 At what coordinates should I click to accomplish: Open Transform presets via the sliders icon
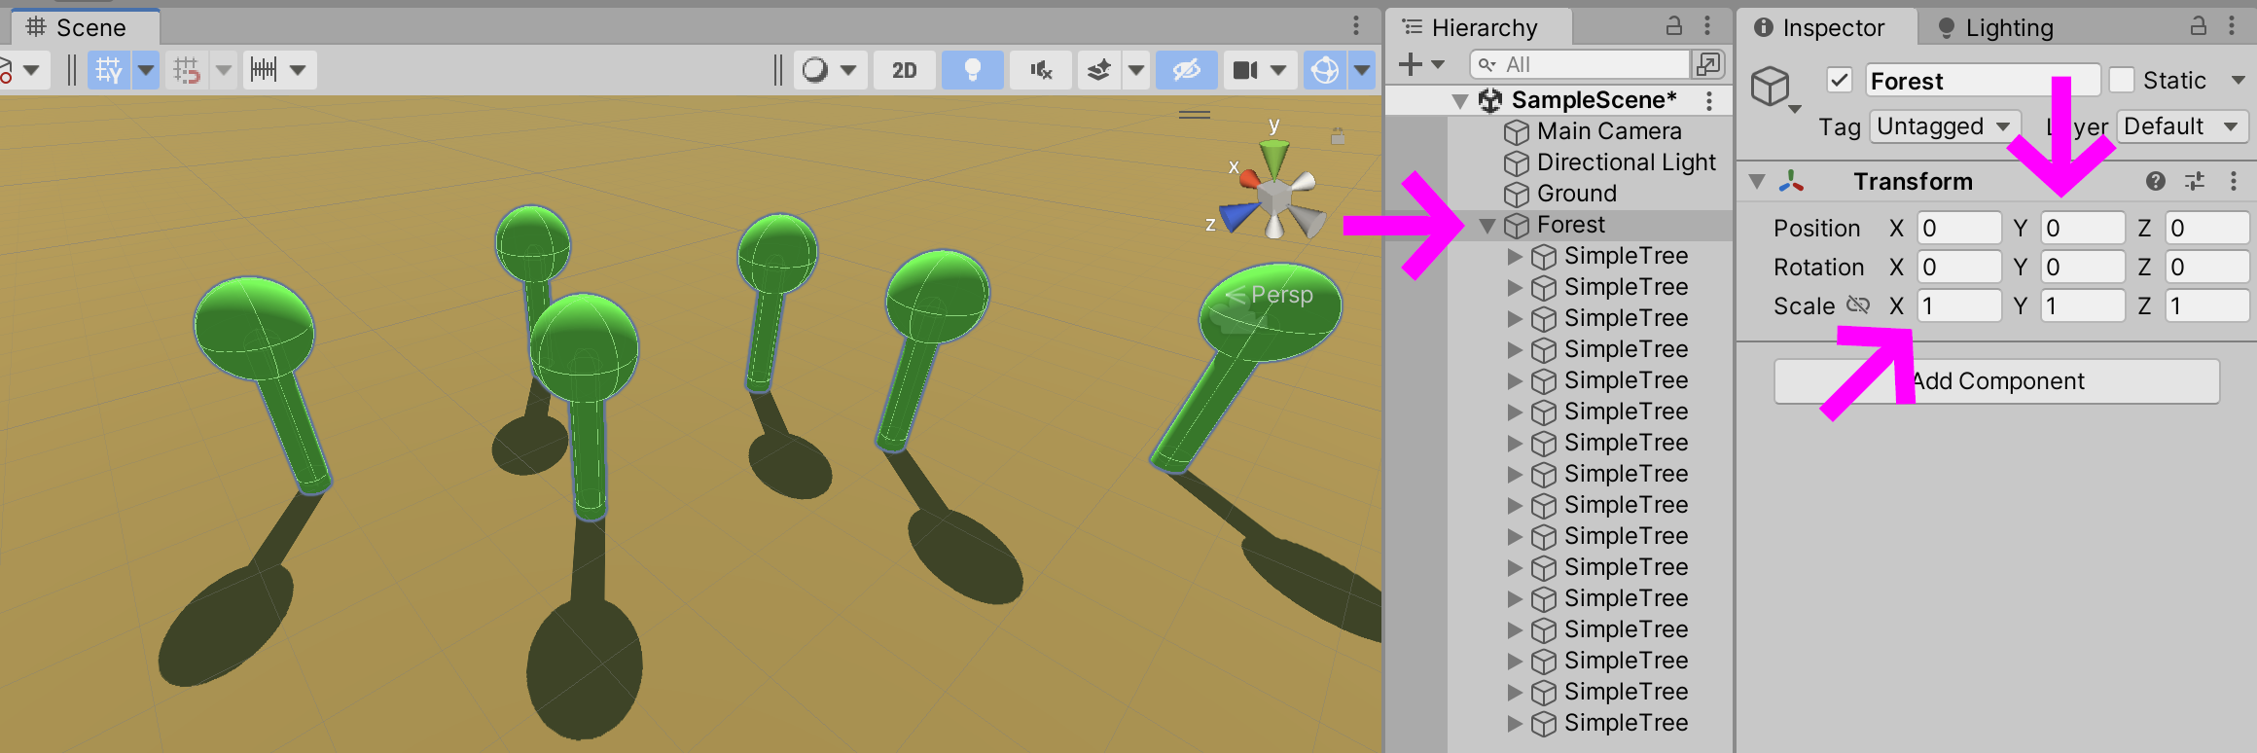[2195, 181]
